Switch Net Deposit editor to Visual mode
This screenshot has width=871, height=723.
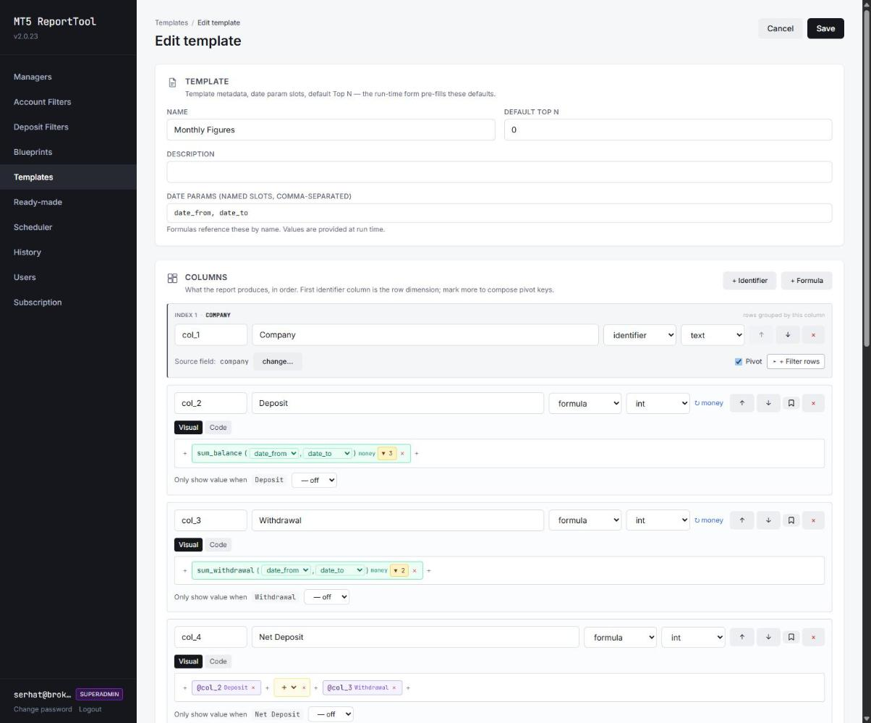tap(188, 661)
